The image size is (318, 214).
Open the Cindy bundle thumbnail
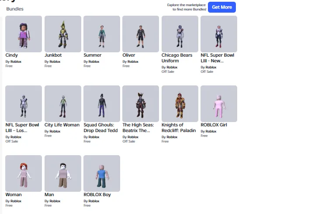[x=24, y=34]
